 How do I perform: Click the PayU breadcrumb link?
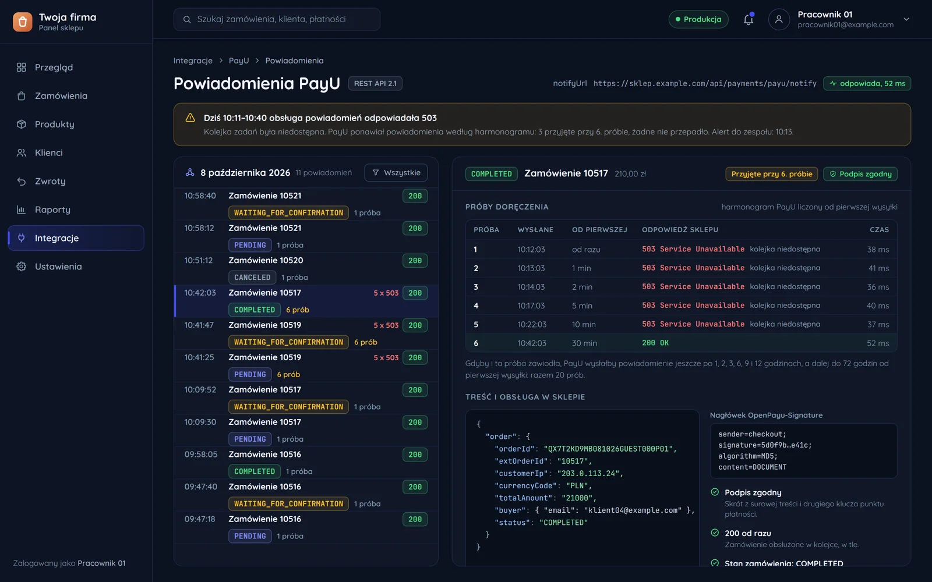pyautogui.click(x=239, y=61)
